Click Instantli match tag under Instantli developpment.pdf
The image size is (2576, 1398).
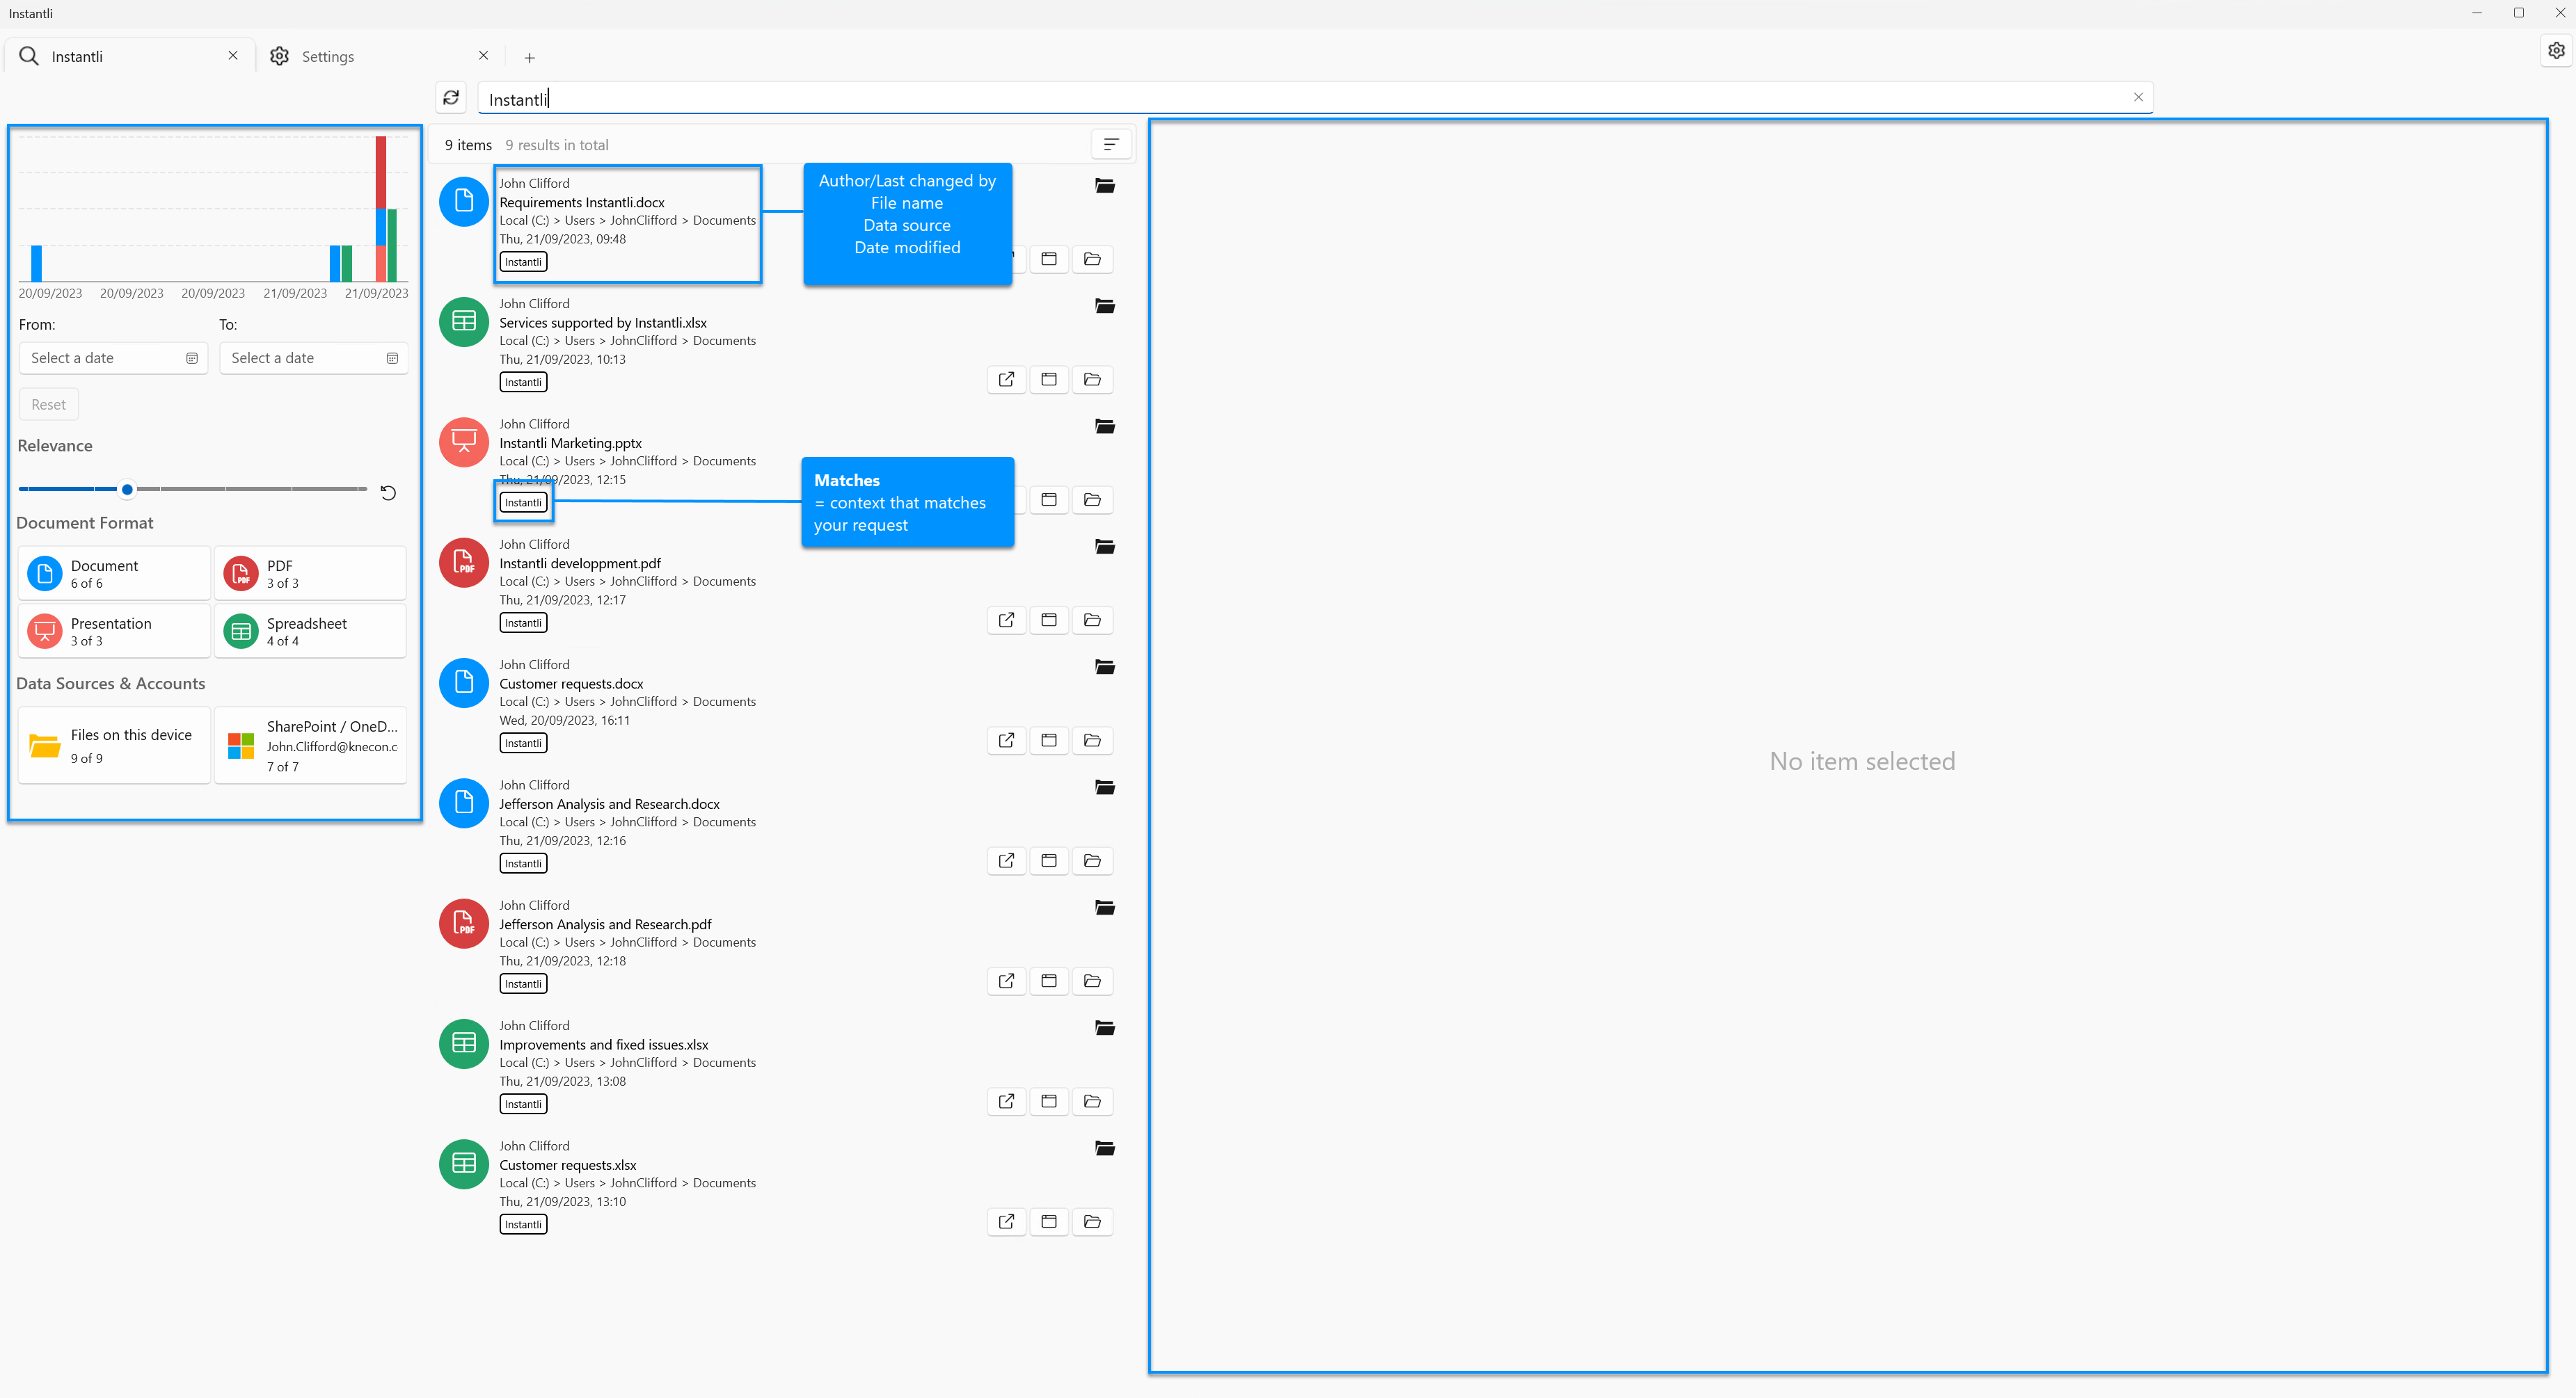pos(523,624)
